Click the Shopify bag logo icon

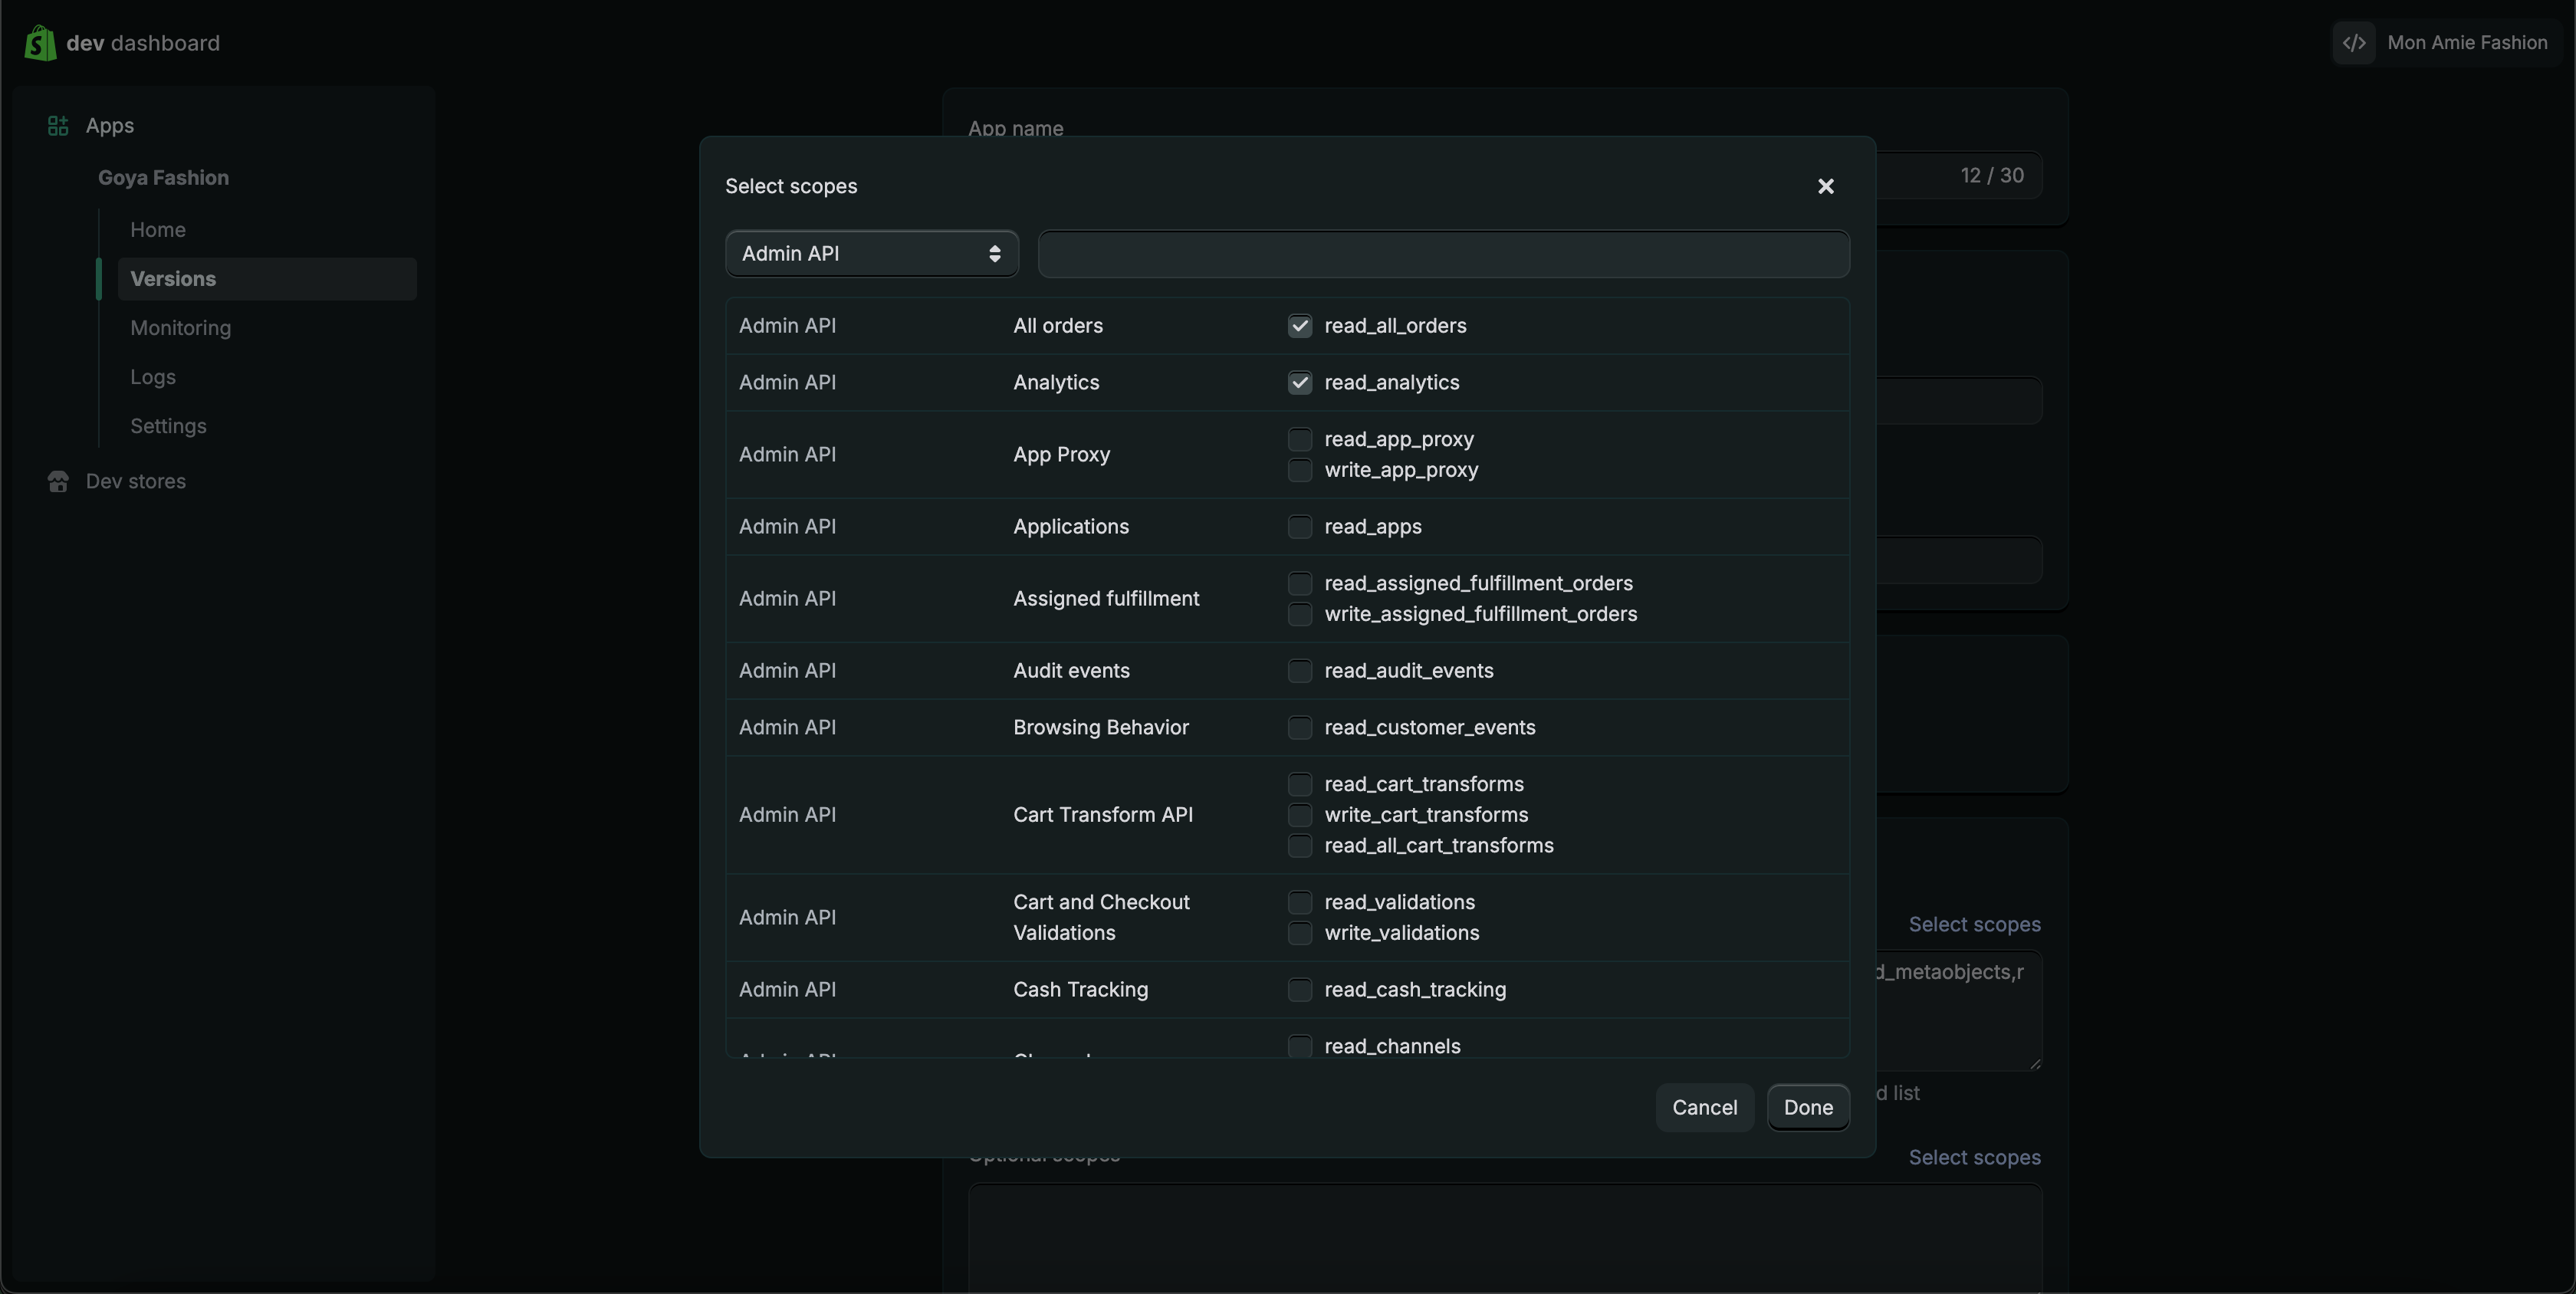(40, 43)
